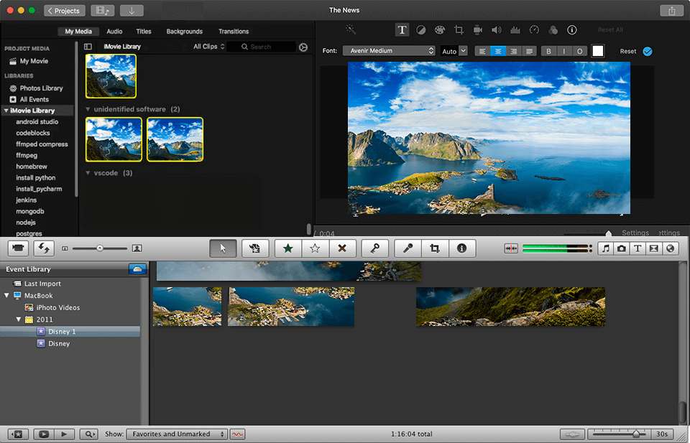
Task: Select the Keyword tool key icon
Action: (x=374, y=248)
